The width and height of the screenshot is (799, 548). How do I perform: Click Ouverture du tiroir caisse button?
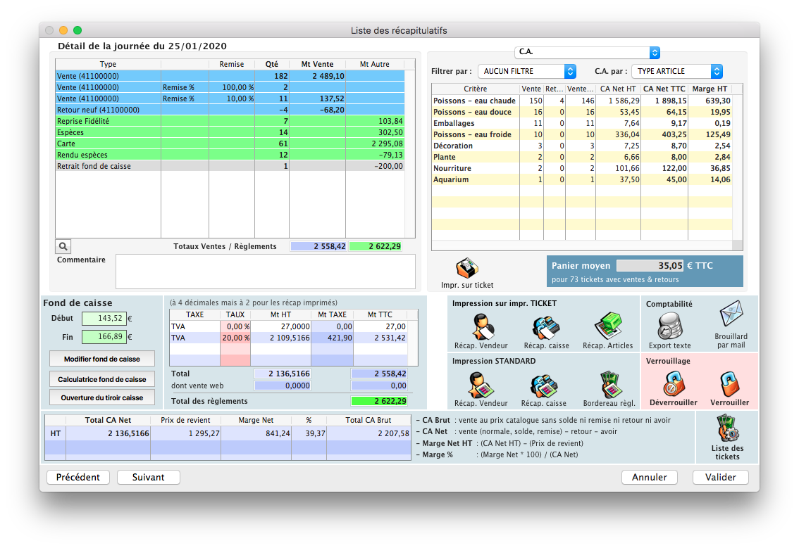click(102, 397)
